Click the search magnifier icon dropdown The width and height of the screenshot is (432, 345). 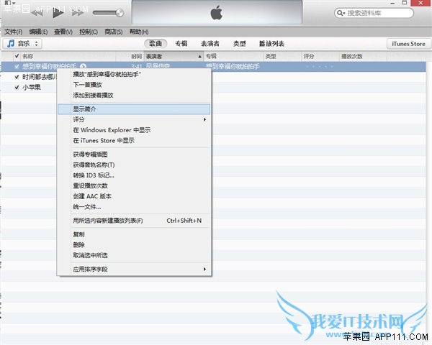[x=341, y=13]
